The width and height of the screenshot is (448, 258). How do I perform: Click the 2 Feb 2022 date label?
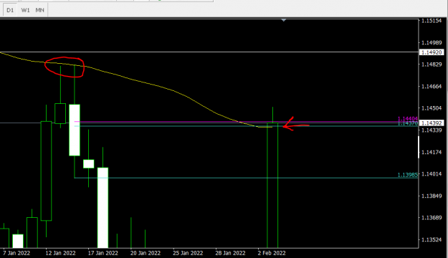(x=272, y=253)
